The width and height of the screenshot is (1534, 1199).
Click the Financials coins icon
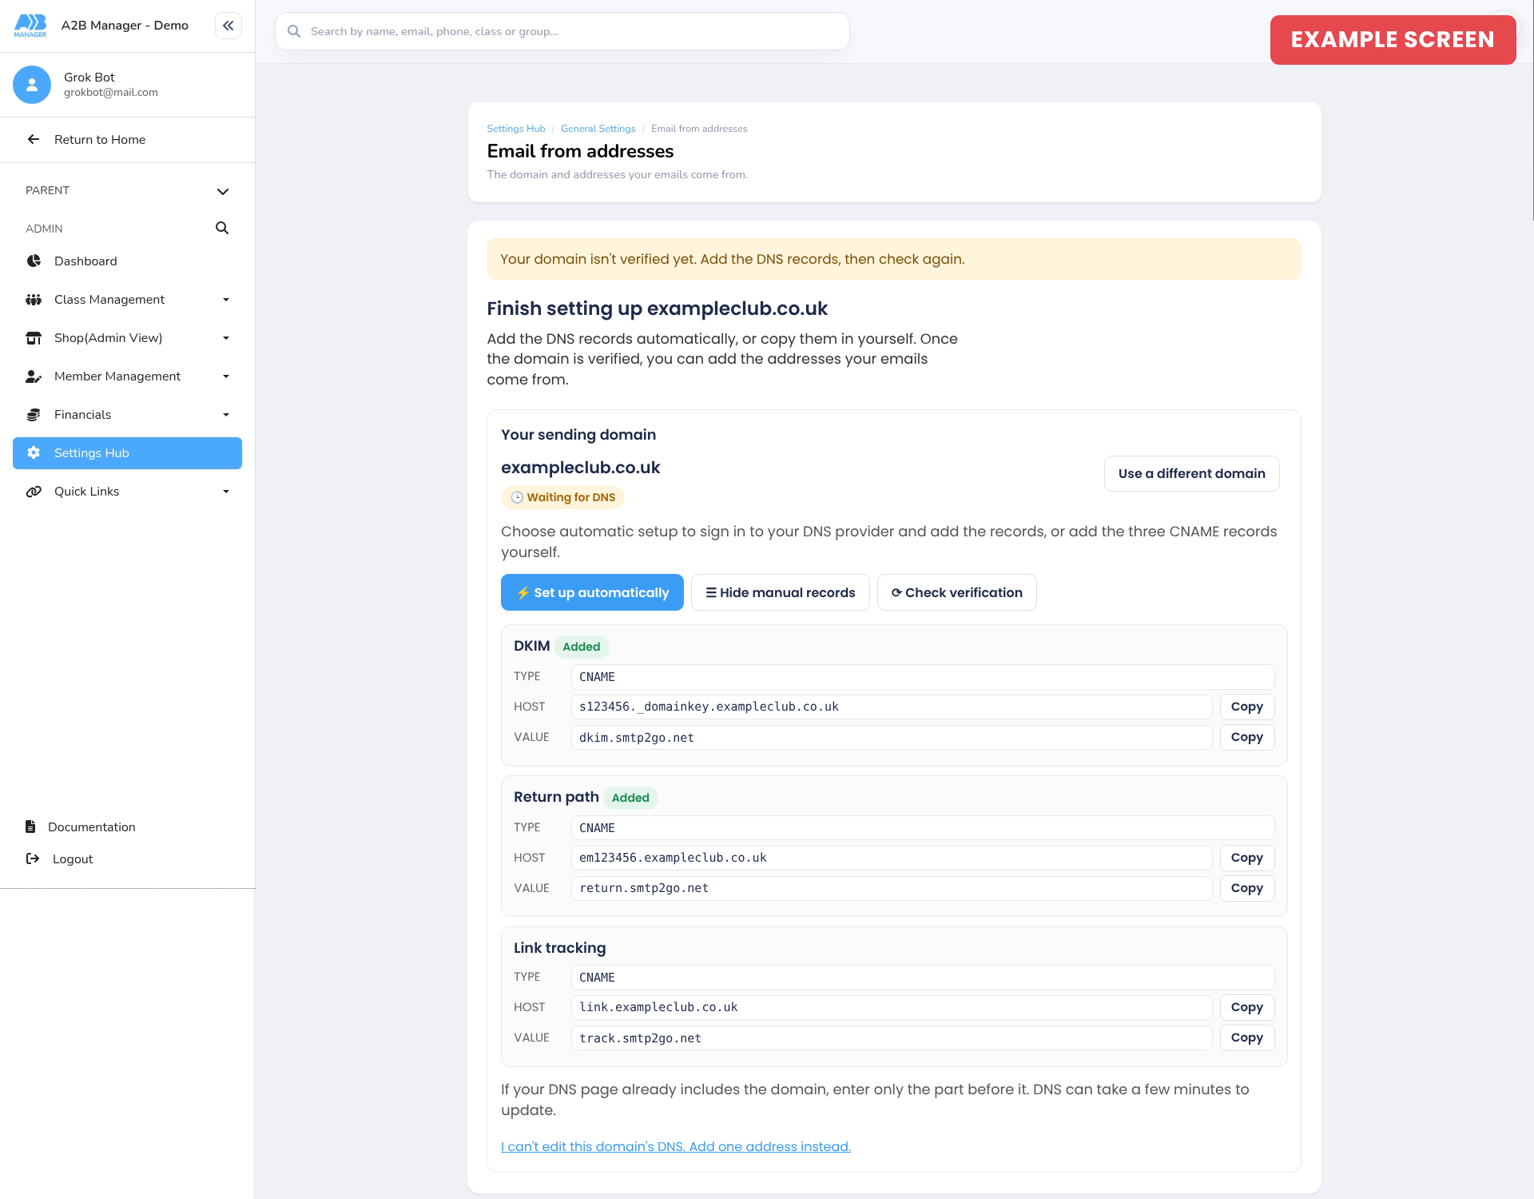(34, 415)
